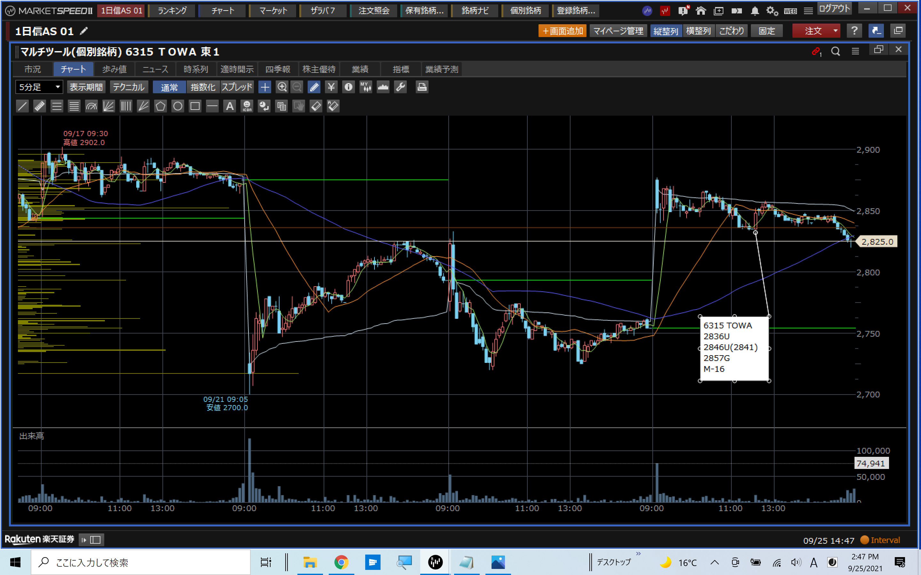The image size is (921, 575).
Task: Click the eraser tool icon
Action: coord(316,106)
